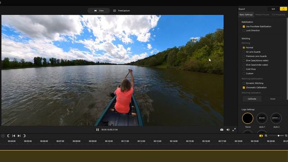
Task: Adjust the timeline zoom slider handle
Action: 279,136
